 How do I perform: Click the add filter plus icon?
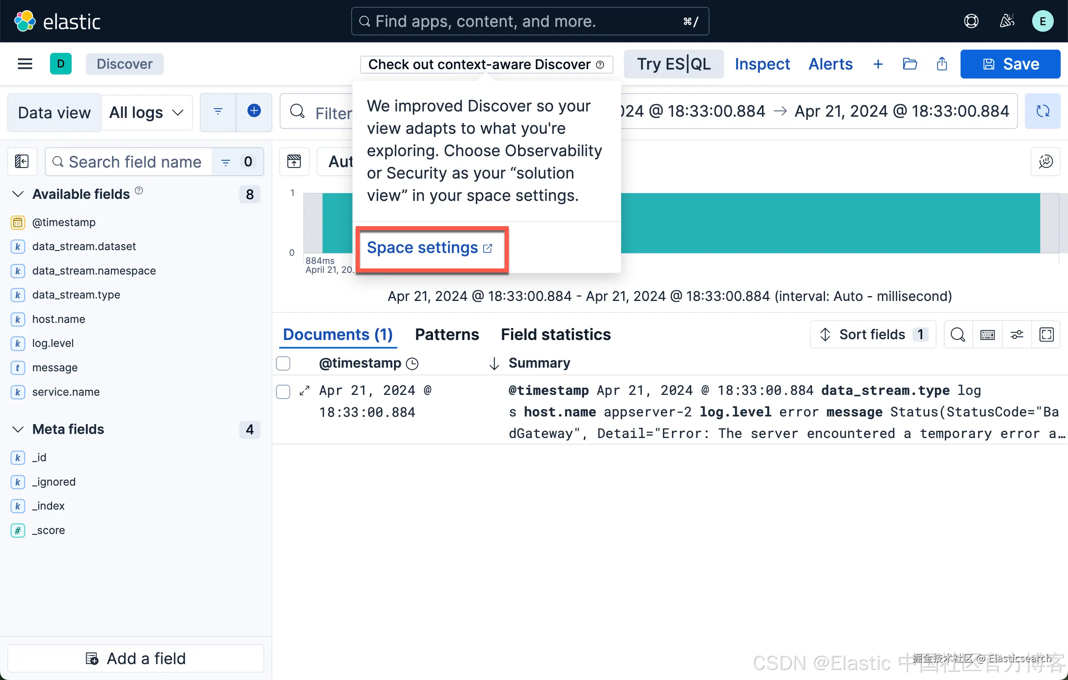point(254,111)
